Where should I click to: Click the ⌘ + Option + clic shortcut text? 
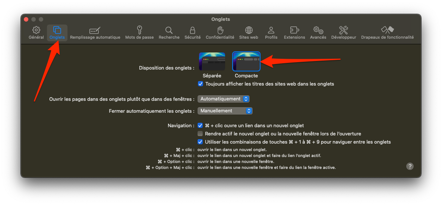pos(176,161)
